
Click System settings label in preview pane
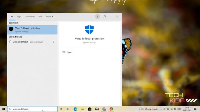point(89,42)
